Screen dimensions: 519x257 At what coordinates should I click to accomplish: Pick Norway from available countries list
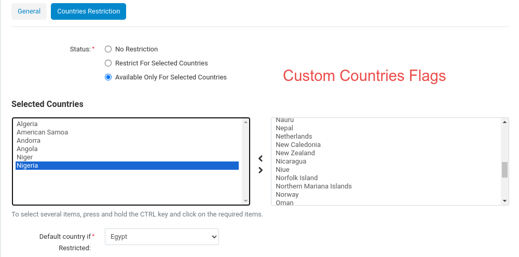[386, 194]
